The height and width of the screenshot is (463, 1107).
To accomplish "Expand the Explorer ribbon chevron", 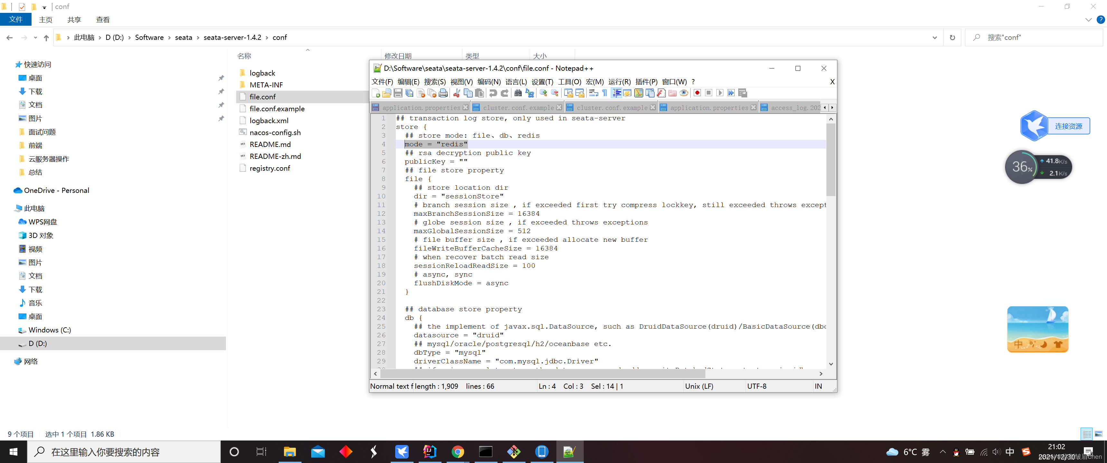I will (x=1088, y=20).
